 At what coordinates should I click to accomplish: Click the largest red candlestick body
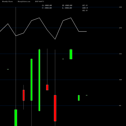[x=55, y=108]
